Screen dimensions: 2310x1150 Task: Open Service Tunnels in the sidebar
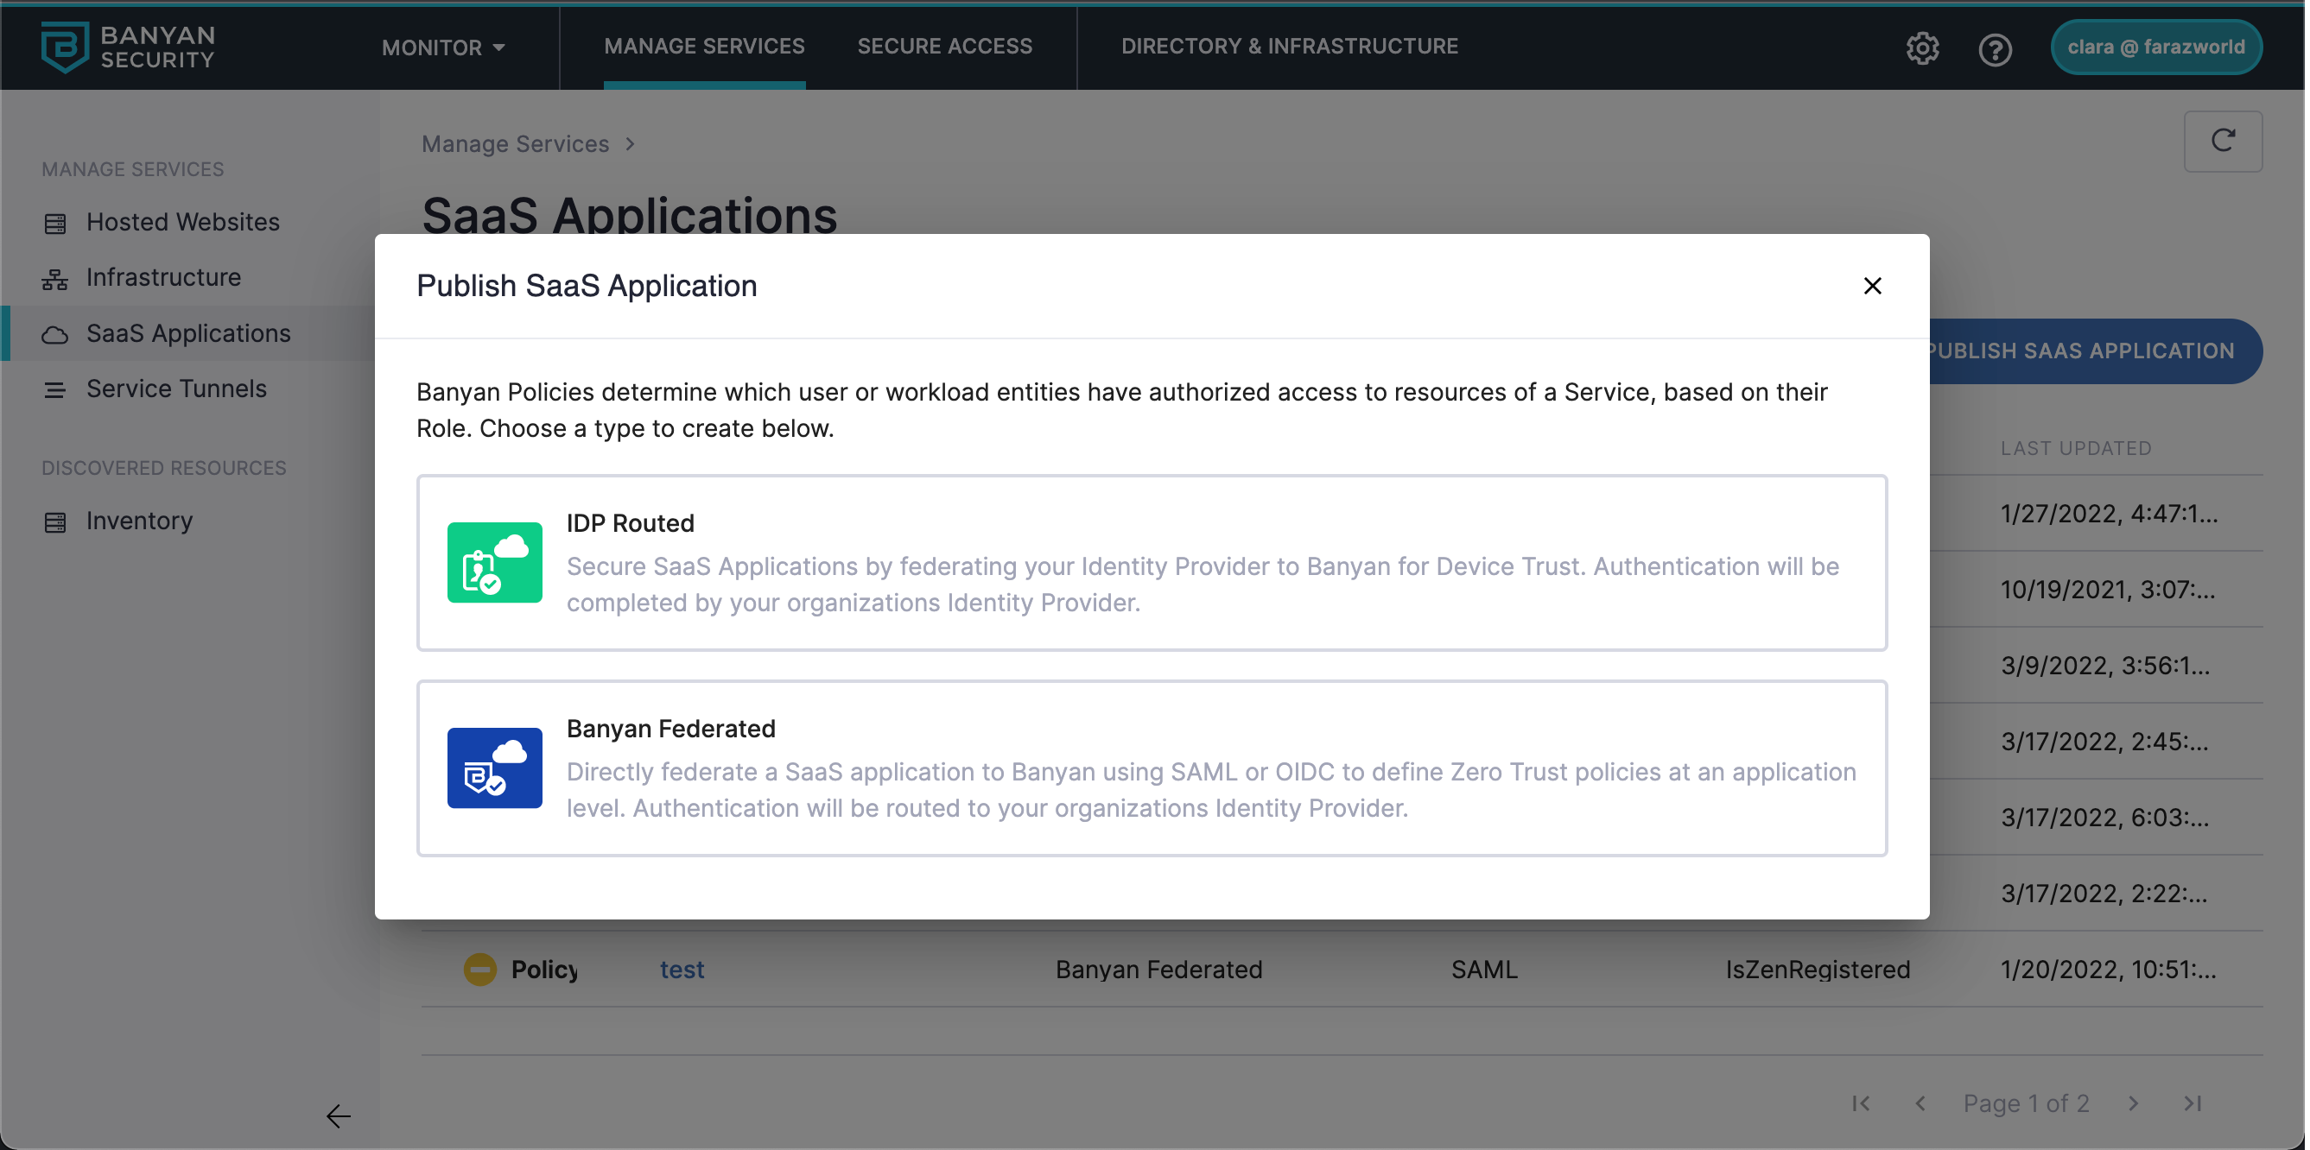pos(175,389)
